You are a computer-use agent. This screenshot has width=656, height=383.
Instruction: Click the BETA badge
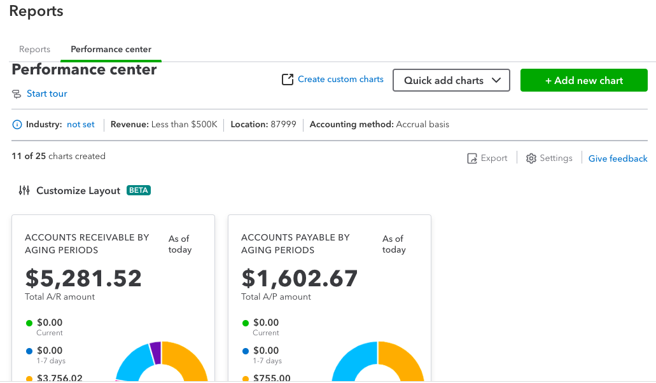(139, 190)
